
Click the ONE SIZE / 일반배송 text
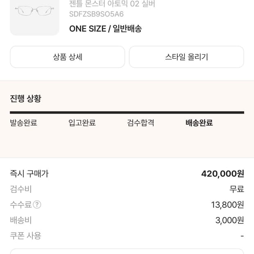click(106, 29)
